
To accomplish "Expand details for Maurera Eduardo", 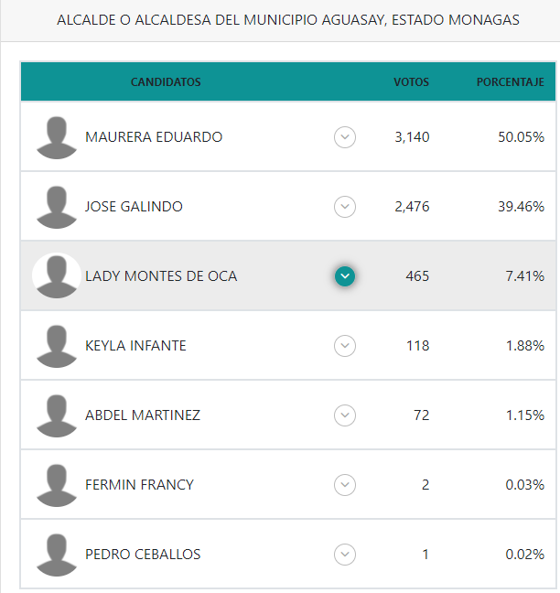I will click(x=345, y=137).
